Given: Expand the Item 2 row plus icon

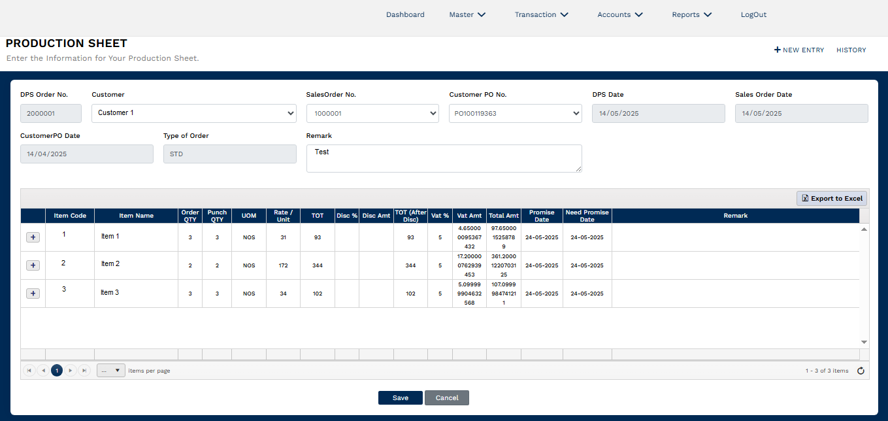Looking at the screenshot, I should [x=33, y=265].
